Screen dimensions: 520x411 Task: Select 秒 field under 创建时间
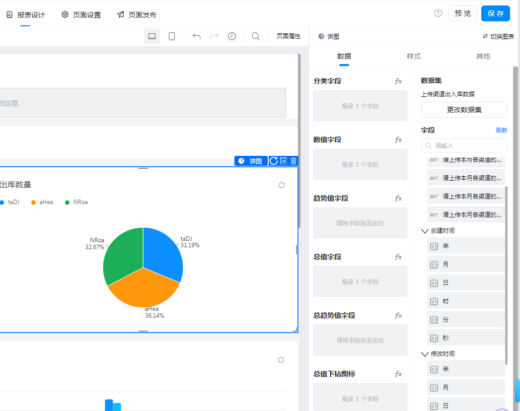(466, 338)
